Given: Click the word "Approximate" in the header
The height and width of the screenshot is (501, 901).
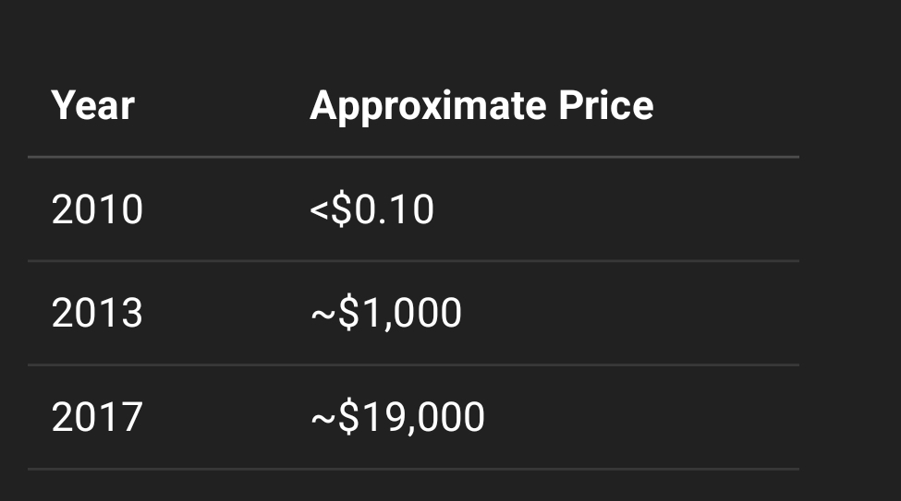Looking at the screenshot, I should tap(427, 106).
